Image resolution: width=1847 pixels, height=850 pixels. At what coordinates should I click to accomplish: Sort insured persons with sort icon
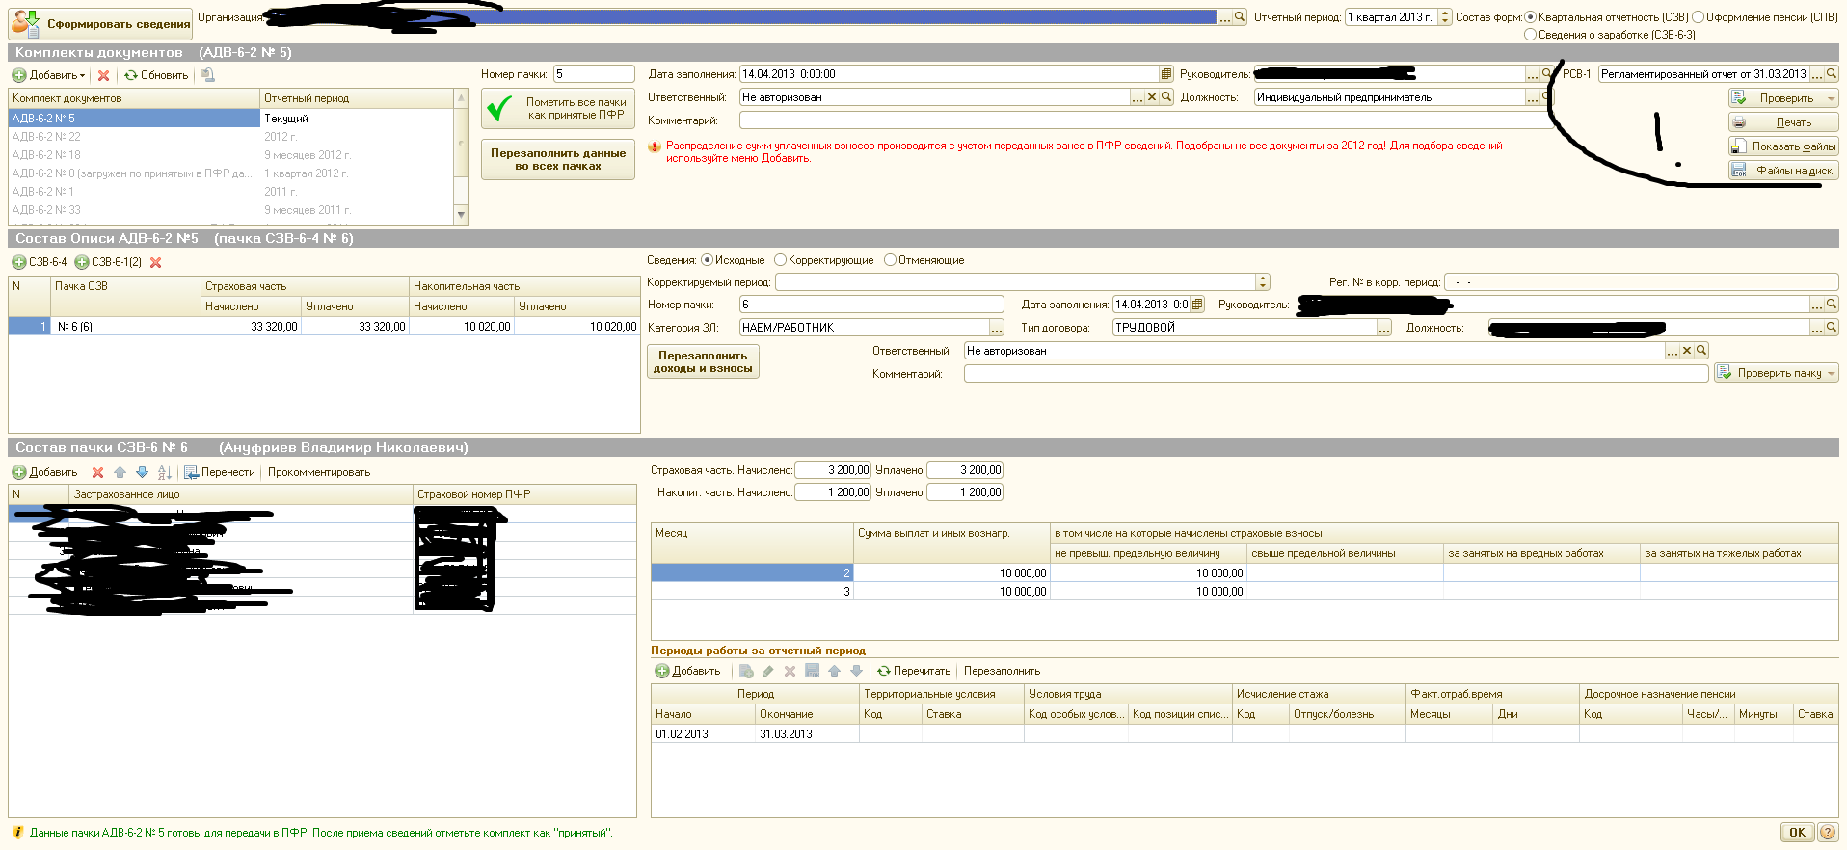coord(165,472)
